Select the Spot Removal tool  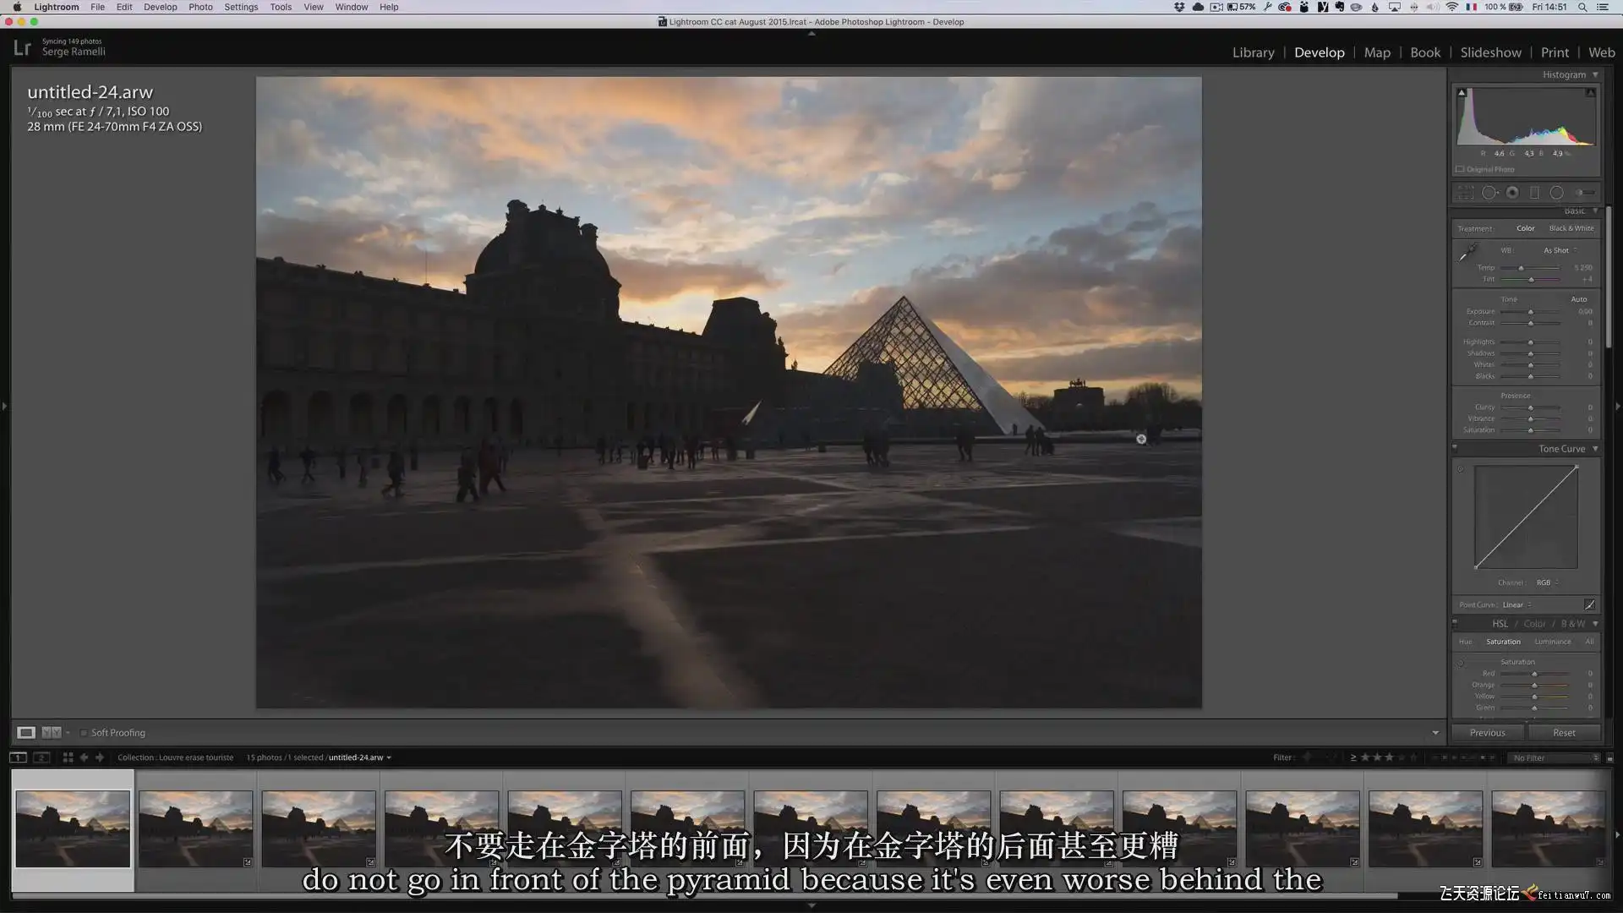1489,193
